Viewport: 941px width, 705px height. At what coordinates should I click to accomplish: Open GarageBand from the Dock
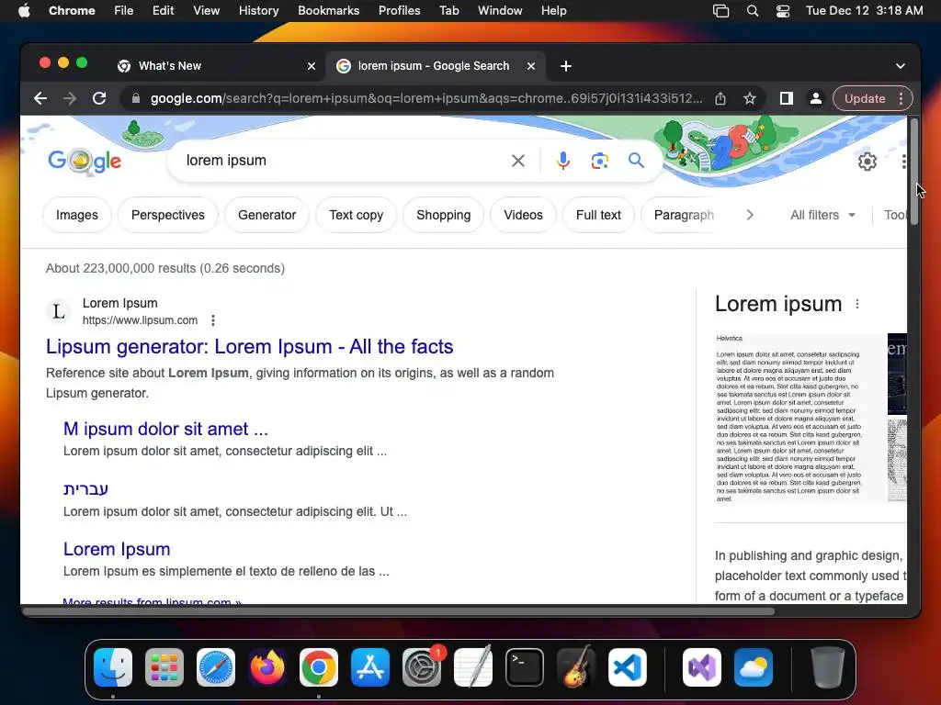(576, 667)
